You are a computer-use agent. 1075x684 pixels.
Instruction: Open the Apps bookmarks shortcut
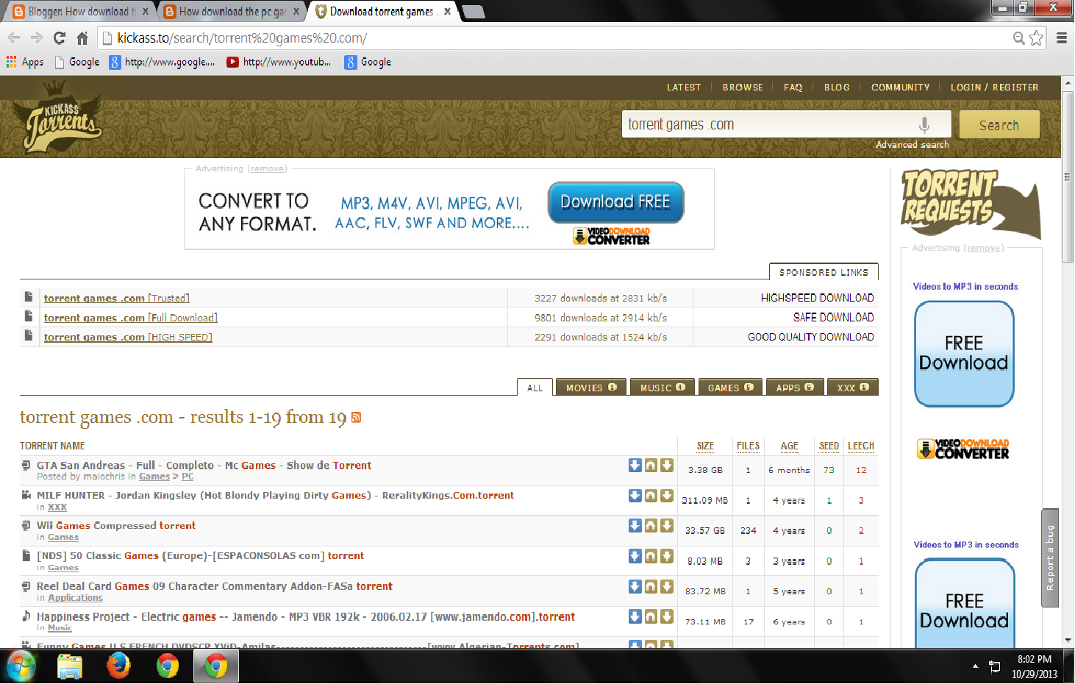pyautogui.click(x=25, y=63)
